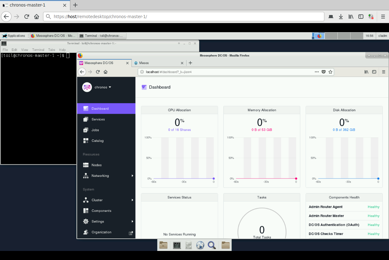This screenshot has height=260, width=389.
Task: Click the Admin Router Agent component row
Action: pyautogui.click(x=344, y=207)
